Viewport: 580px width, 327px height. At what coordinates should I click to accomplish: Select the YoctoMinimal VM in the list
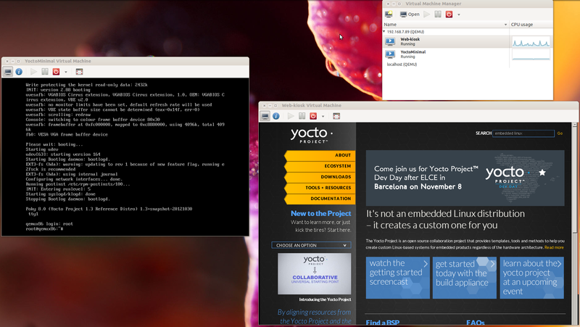coord(446,54)
